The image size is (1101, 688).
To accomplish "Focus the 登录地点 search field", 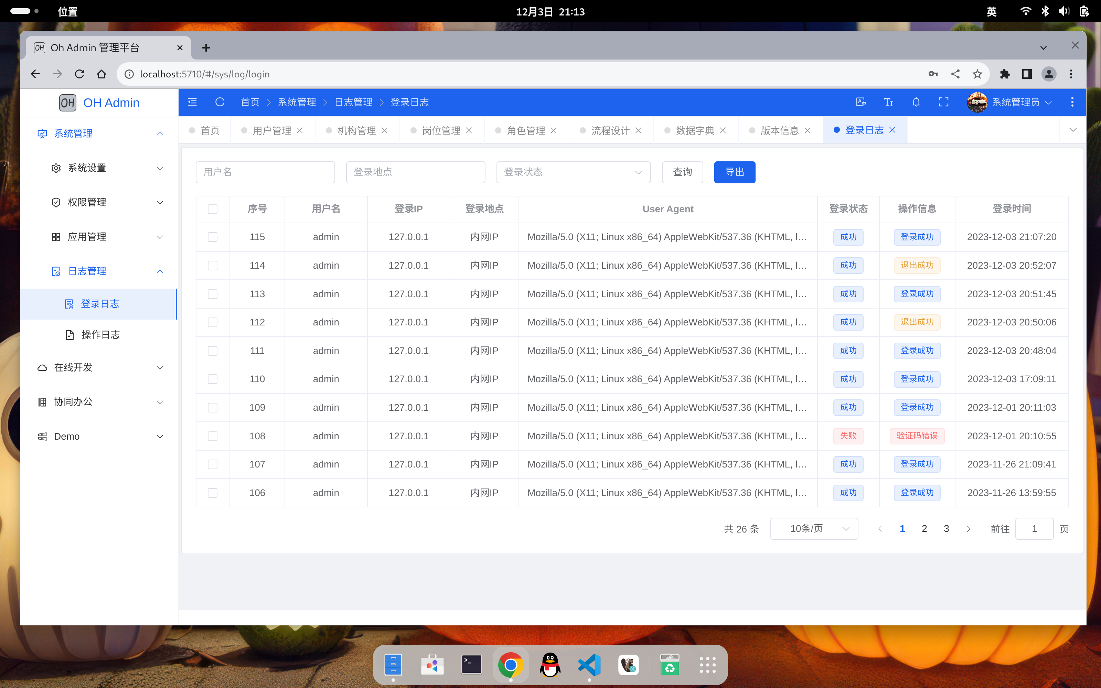I will click(415, 172).
